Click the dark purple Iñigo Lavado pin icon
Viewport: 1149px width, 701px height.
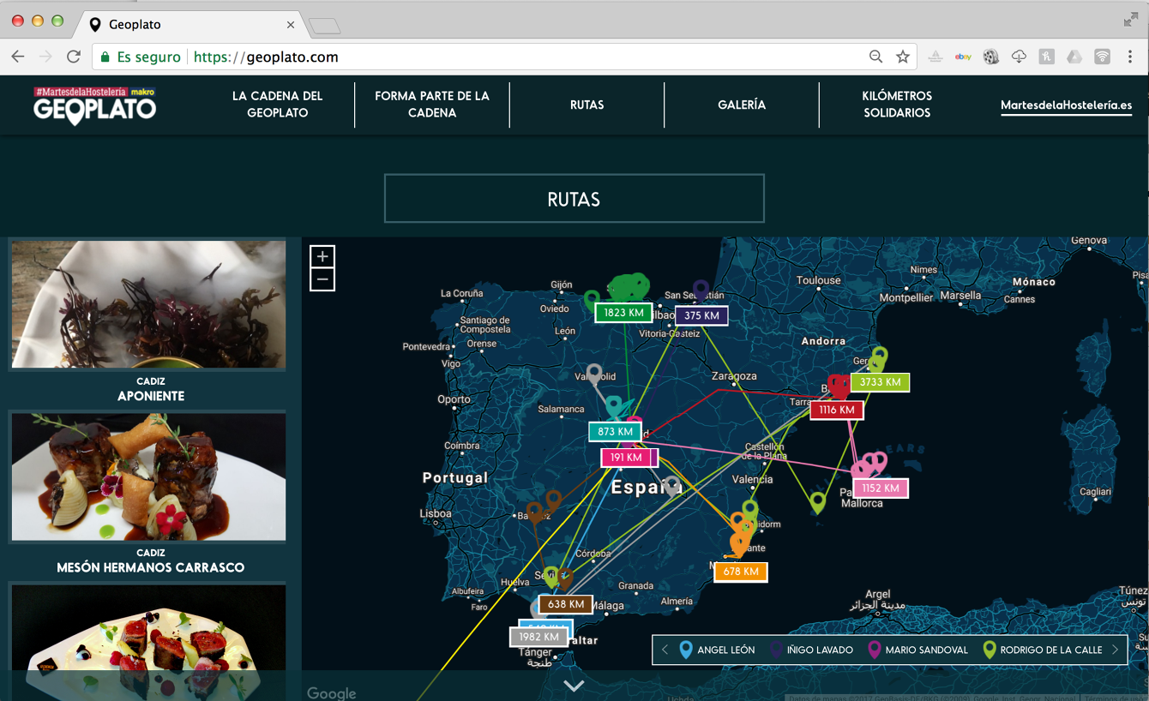[x=775, y=649]
